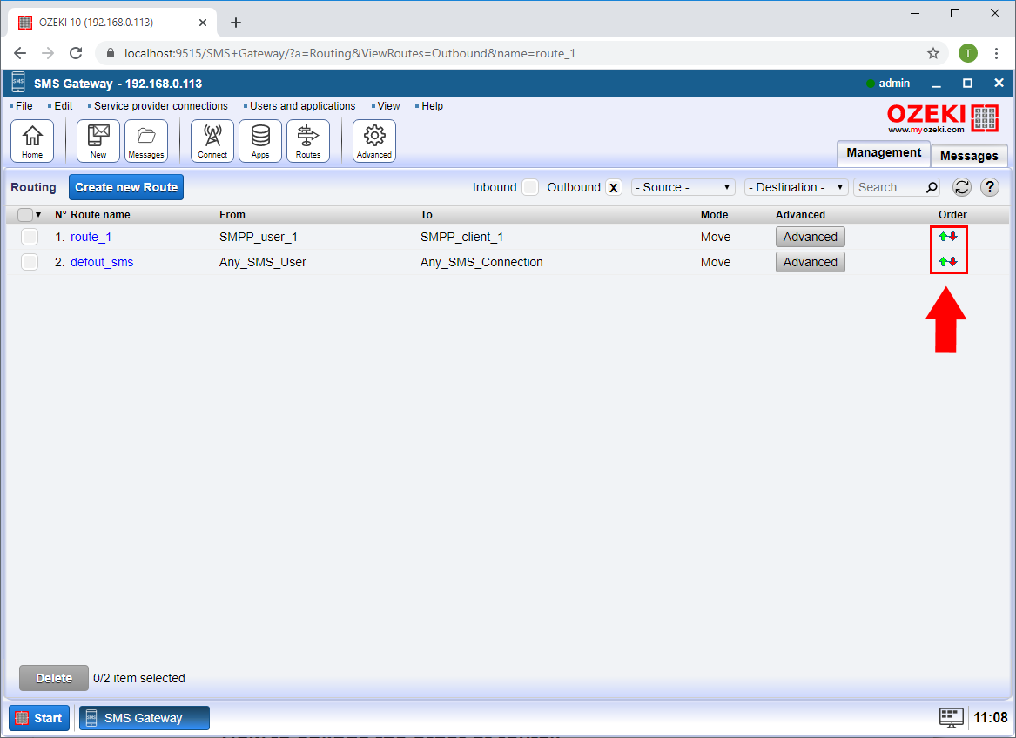Move defout_sms up with green arrow
The width and height of the screenshot is (1016, 738).
(x=944, y=262)
